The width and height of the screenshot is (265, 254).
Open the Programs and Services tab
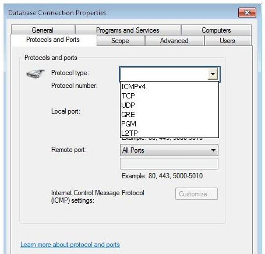point(128,30)
